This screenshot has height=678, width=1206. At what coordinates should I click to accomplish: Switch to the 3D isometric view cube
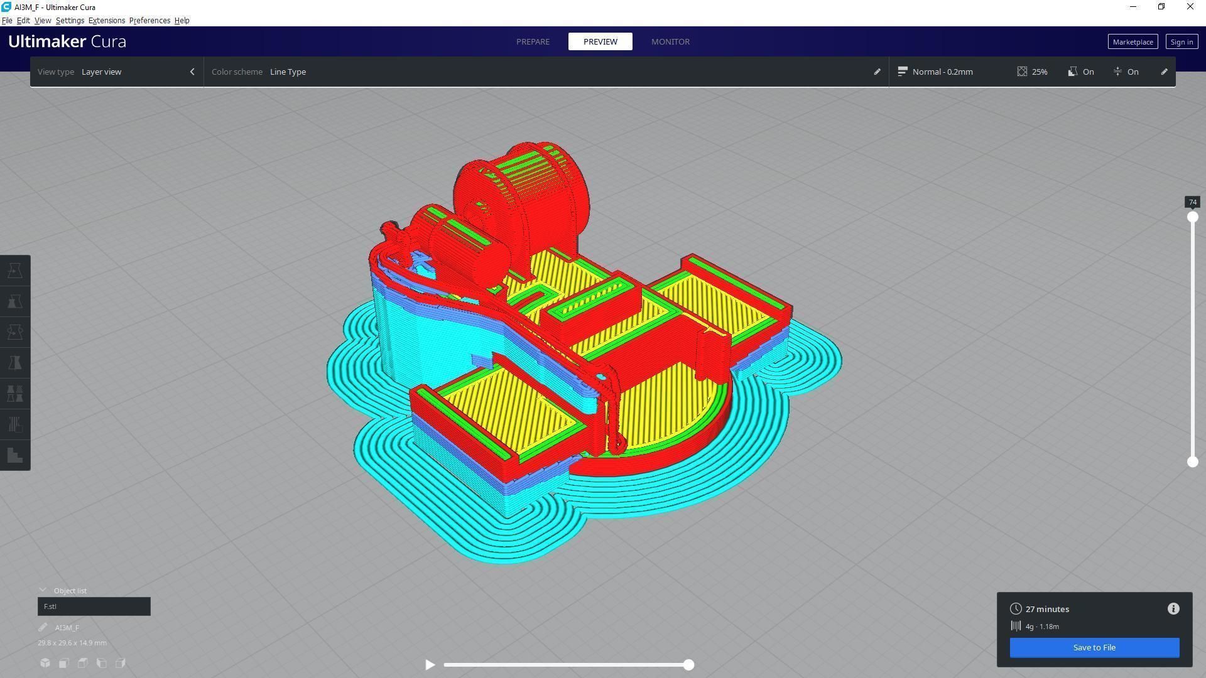45,663
